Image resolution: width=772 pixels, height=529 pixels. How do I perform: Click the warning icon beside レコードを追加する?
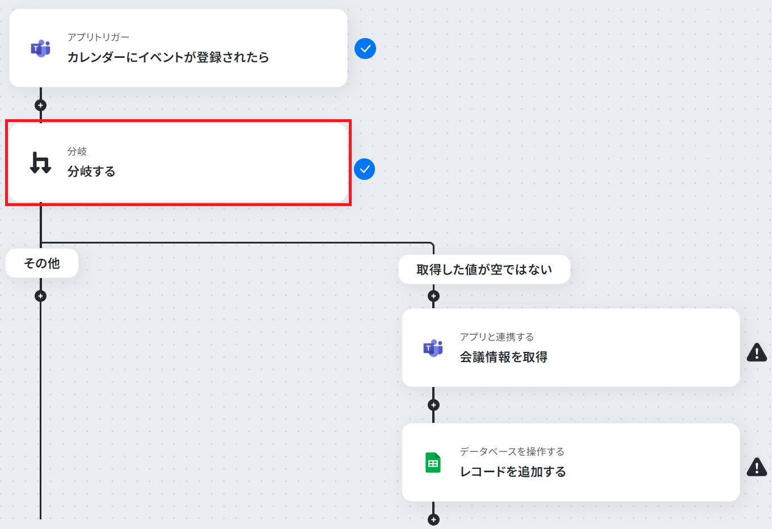coord(757,467)
